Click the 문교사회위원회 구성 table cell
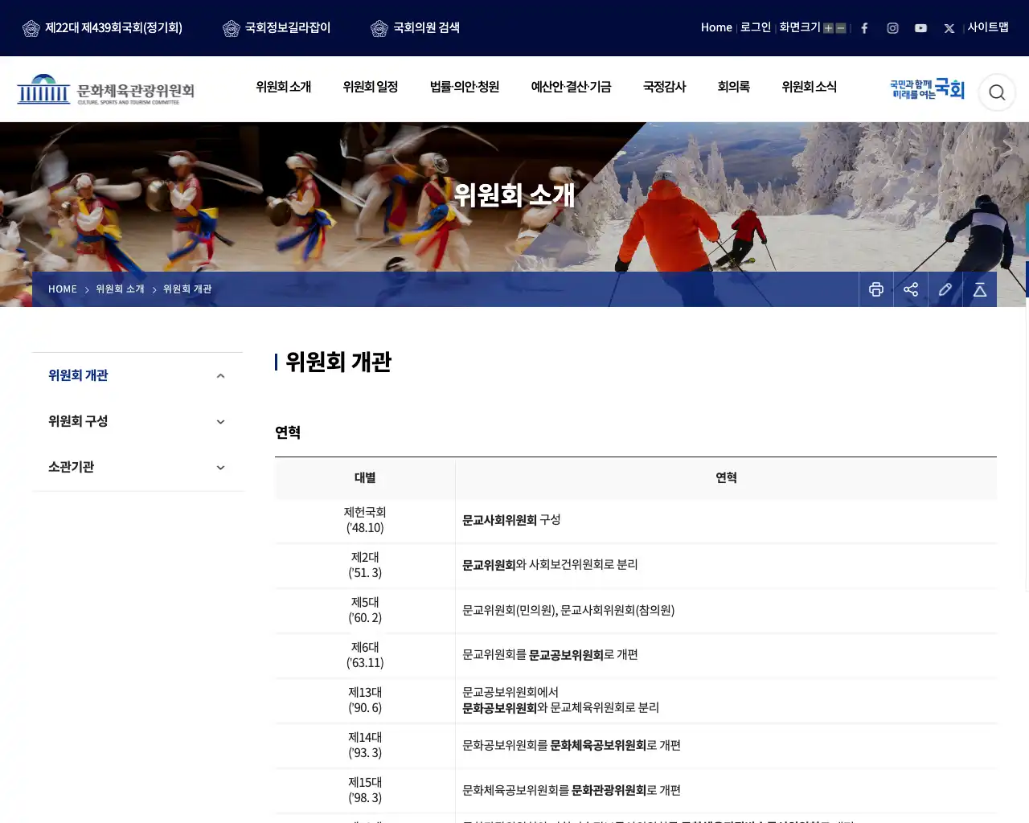 click(x=726, y=520)
